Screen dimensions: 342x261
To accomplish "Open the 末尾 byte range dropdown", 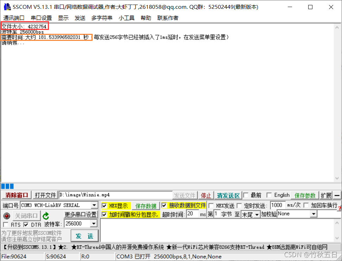I will [x=257, y=213].
